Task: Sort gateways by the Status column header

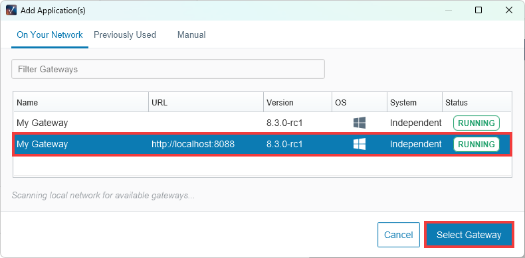Action: [476, 102]
